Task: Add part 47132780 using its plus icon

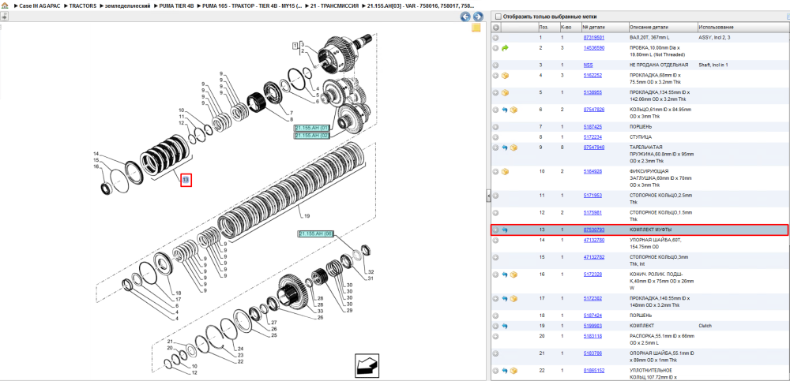Action: pyautogui.click(x=496, y=240)
